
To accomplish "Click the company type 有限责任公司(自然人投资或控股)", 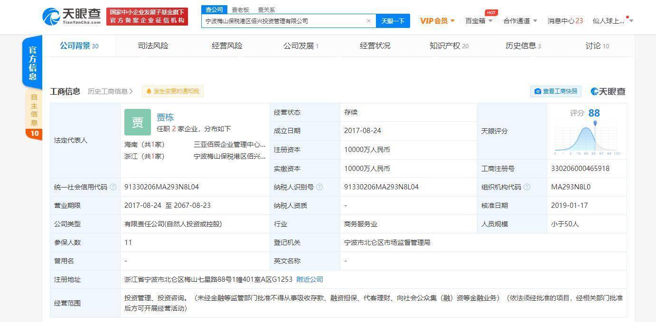I will (x=173, y=224).
